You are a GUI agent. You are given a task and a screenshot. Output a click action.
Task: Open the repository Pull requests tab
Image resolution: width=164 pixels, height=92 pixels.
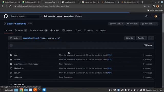coord(39,30)
